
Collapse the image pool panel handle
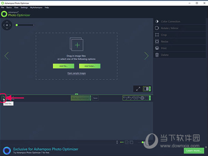76,94
